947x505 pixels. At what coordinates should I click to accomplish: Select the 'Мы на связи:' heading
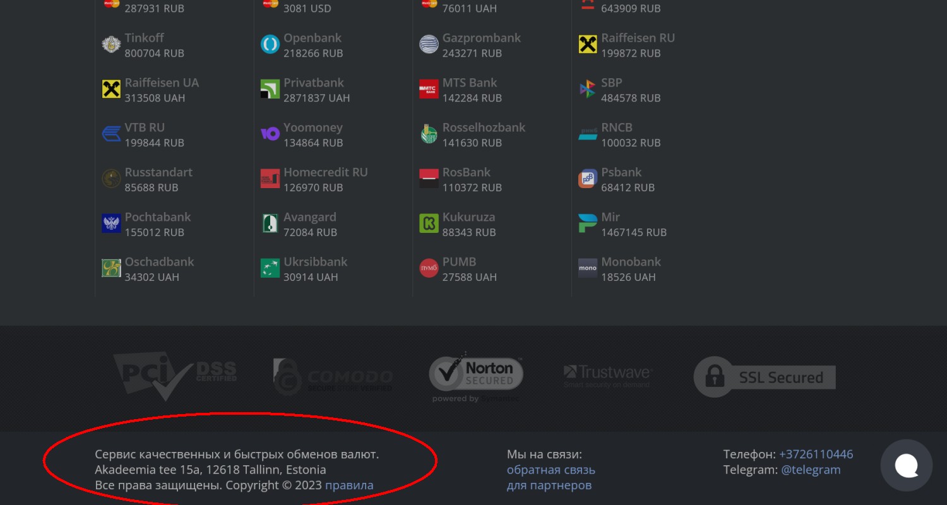pos(544,454)
